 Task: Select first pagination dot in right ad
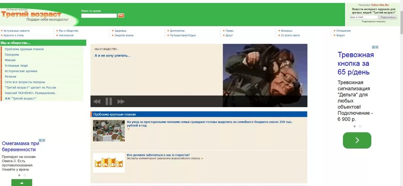(x=355, y=126)
